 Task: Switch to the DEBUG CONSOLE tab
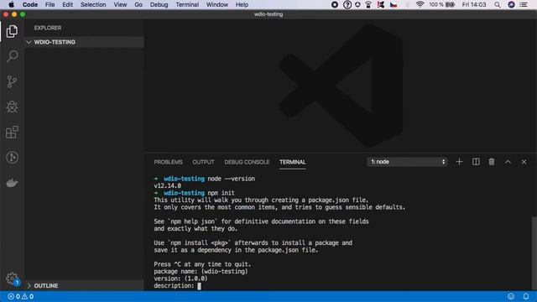[x=247, y=162]
